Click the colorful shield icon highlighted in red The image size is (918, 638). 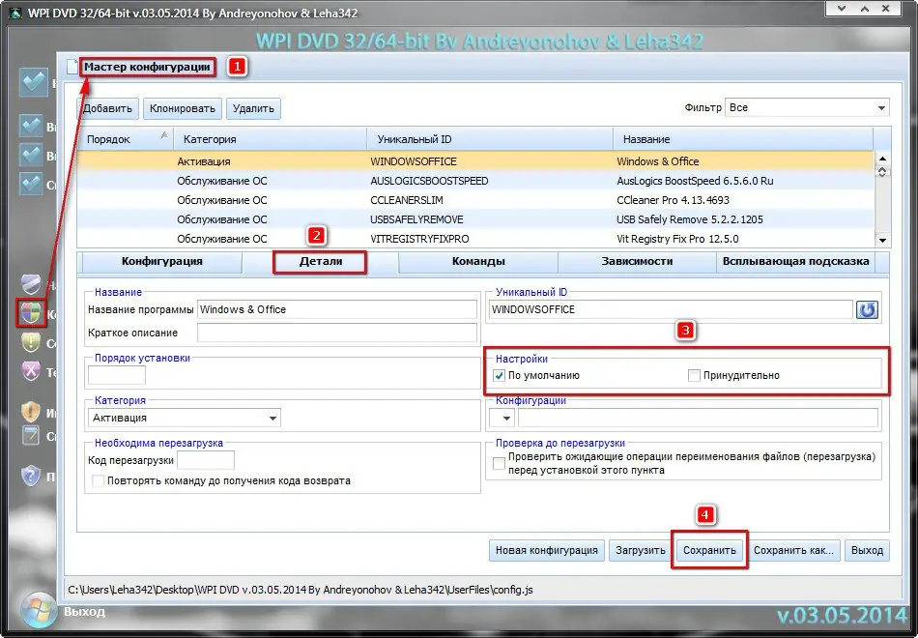click(31, 312)
